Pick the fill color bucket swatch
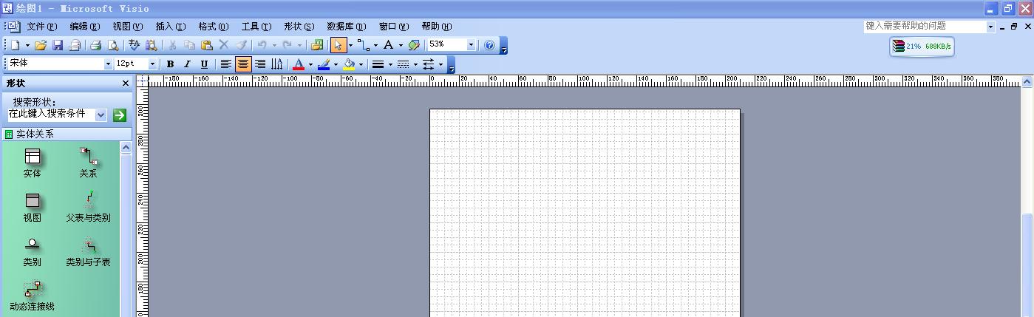 tap(349, 64)
